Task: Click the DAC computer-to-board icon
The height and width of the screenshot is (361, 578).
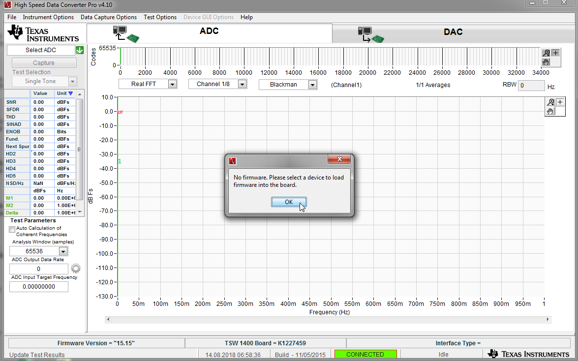Action: (x=371, y=34)
